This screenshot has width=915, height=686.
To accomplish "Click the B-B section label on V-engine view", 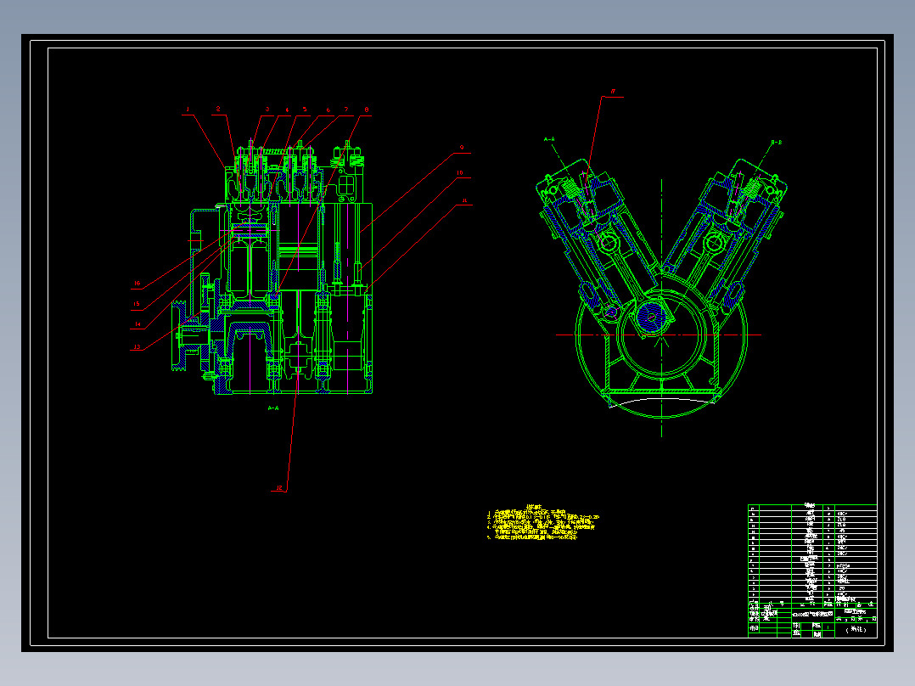I will (x=776, y=143).
